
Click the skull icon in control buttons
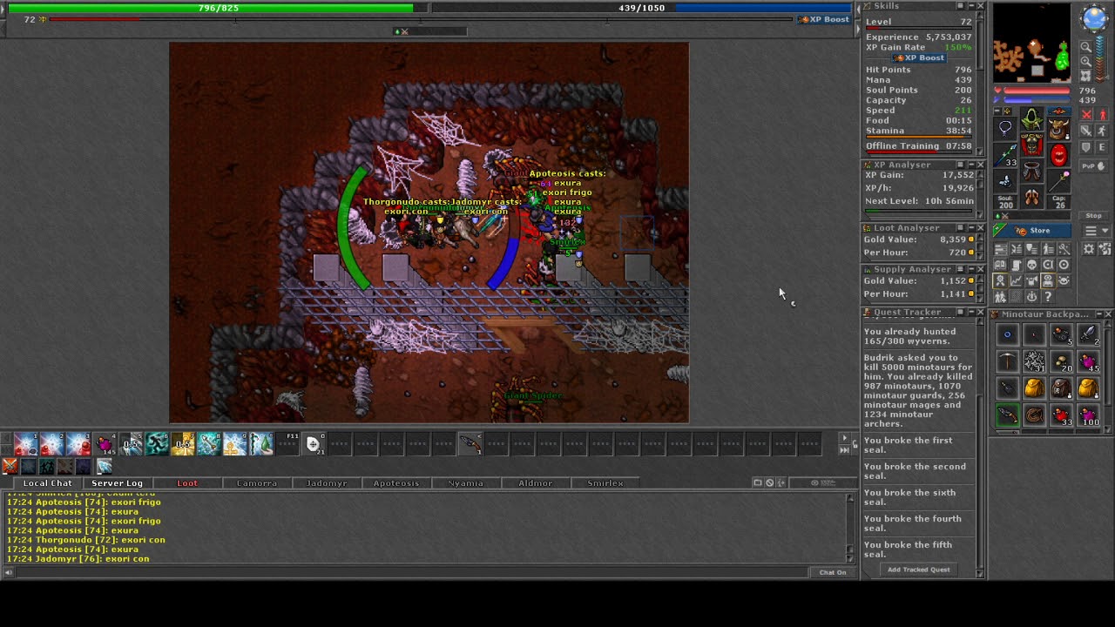(x=1032, y=265)
